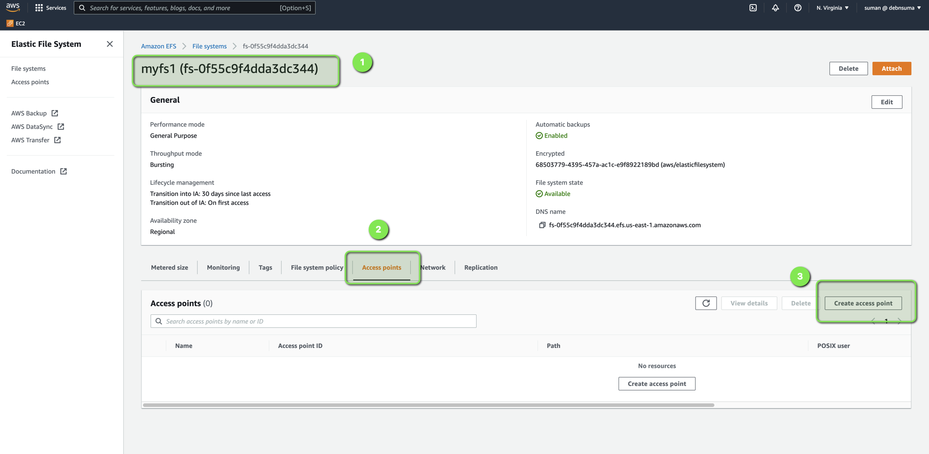Click the disabled Delete access point button

tap(800, 303)
